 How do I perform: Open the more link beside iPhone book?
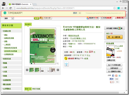pyautogui.click(x=119, y=51)
